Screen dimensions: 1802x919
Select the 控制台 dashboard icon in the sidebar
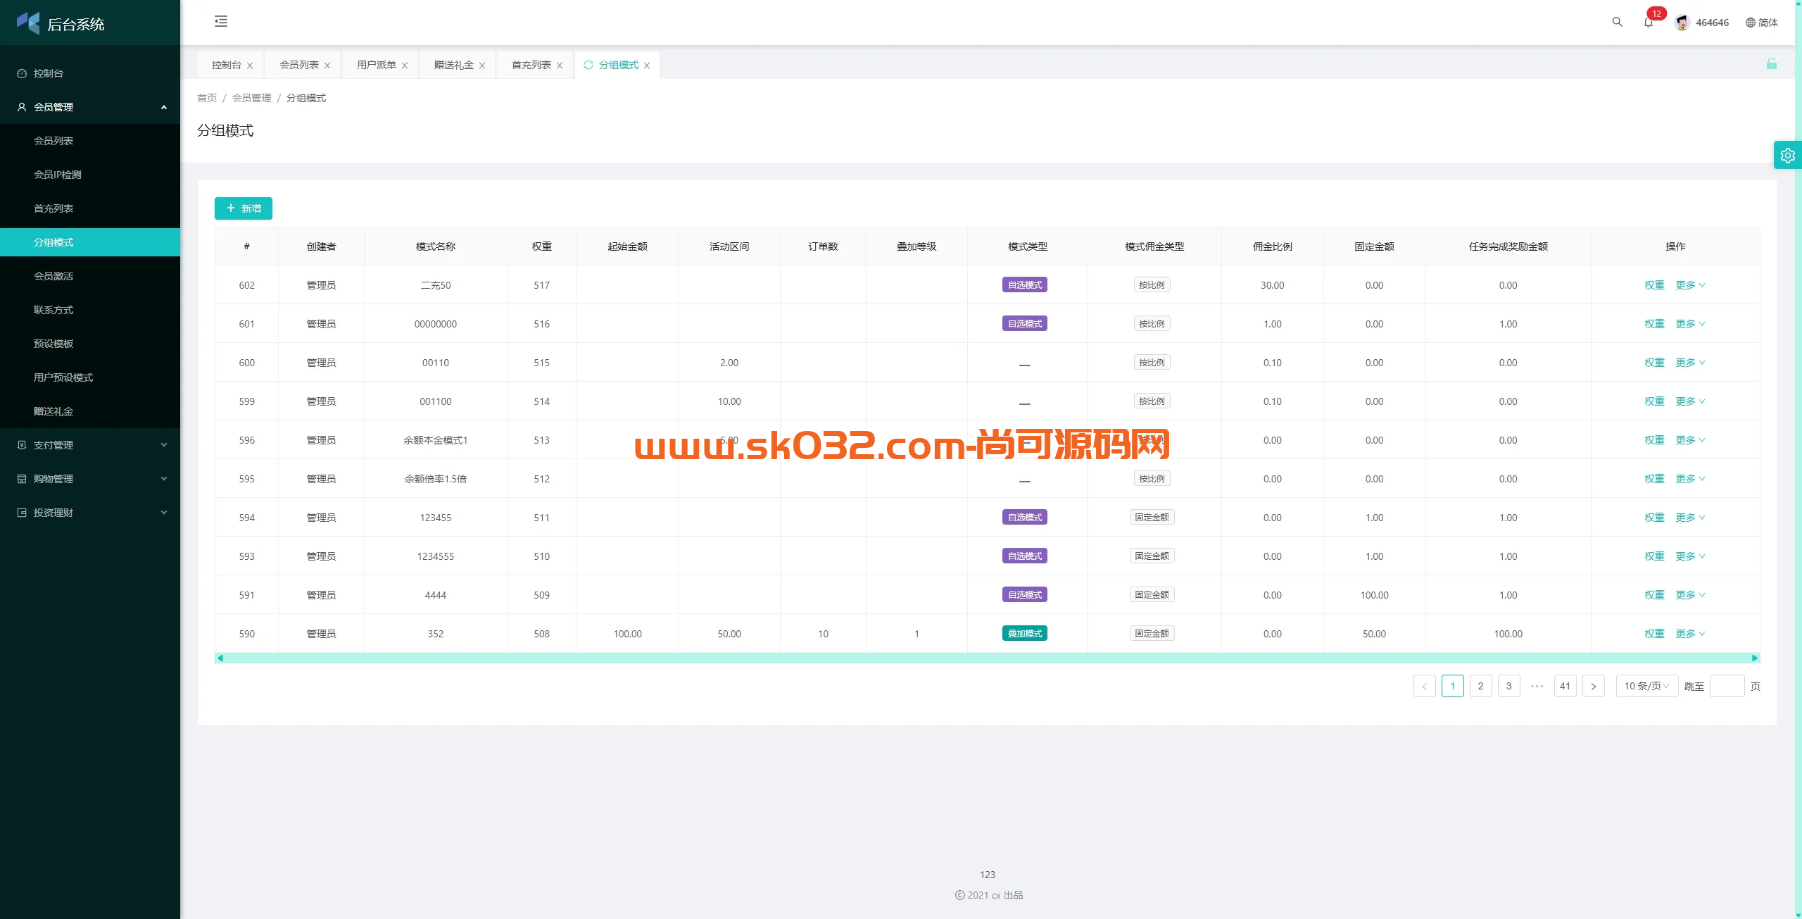point(20,73)
